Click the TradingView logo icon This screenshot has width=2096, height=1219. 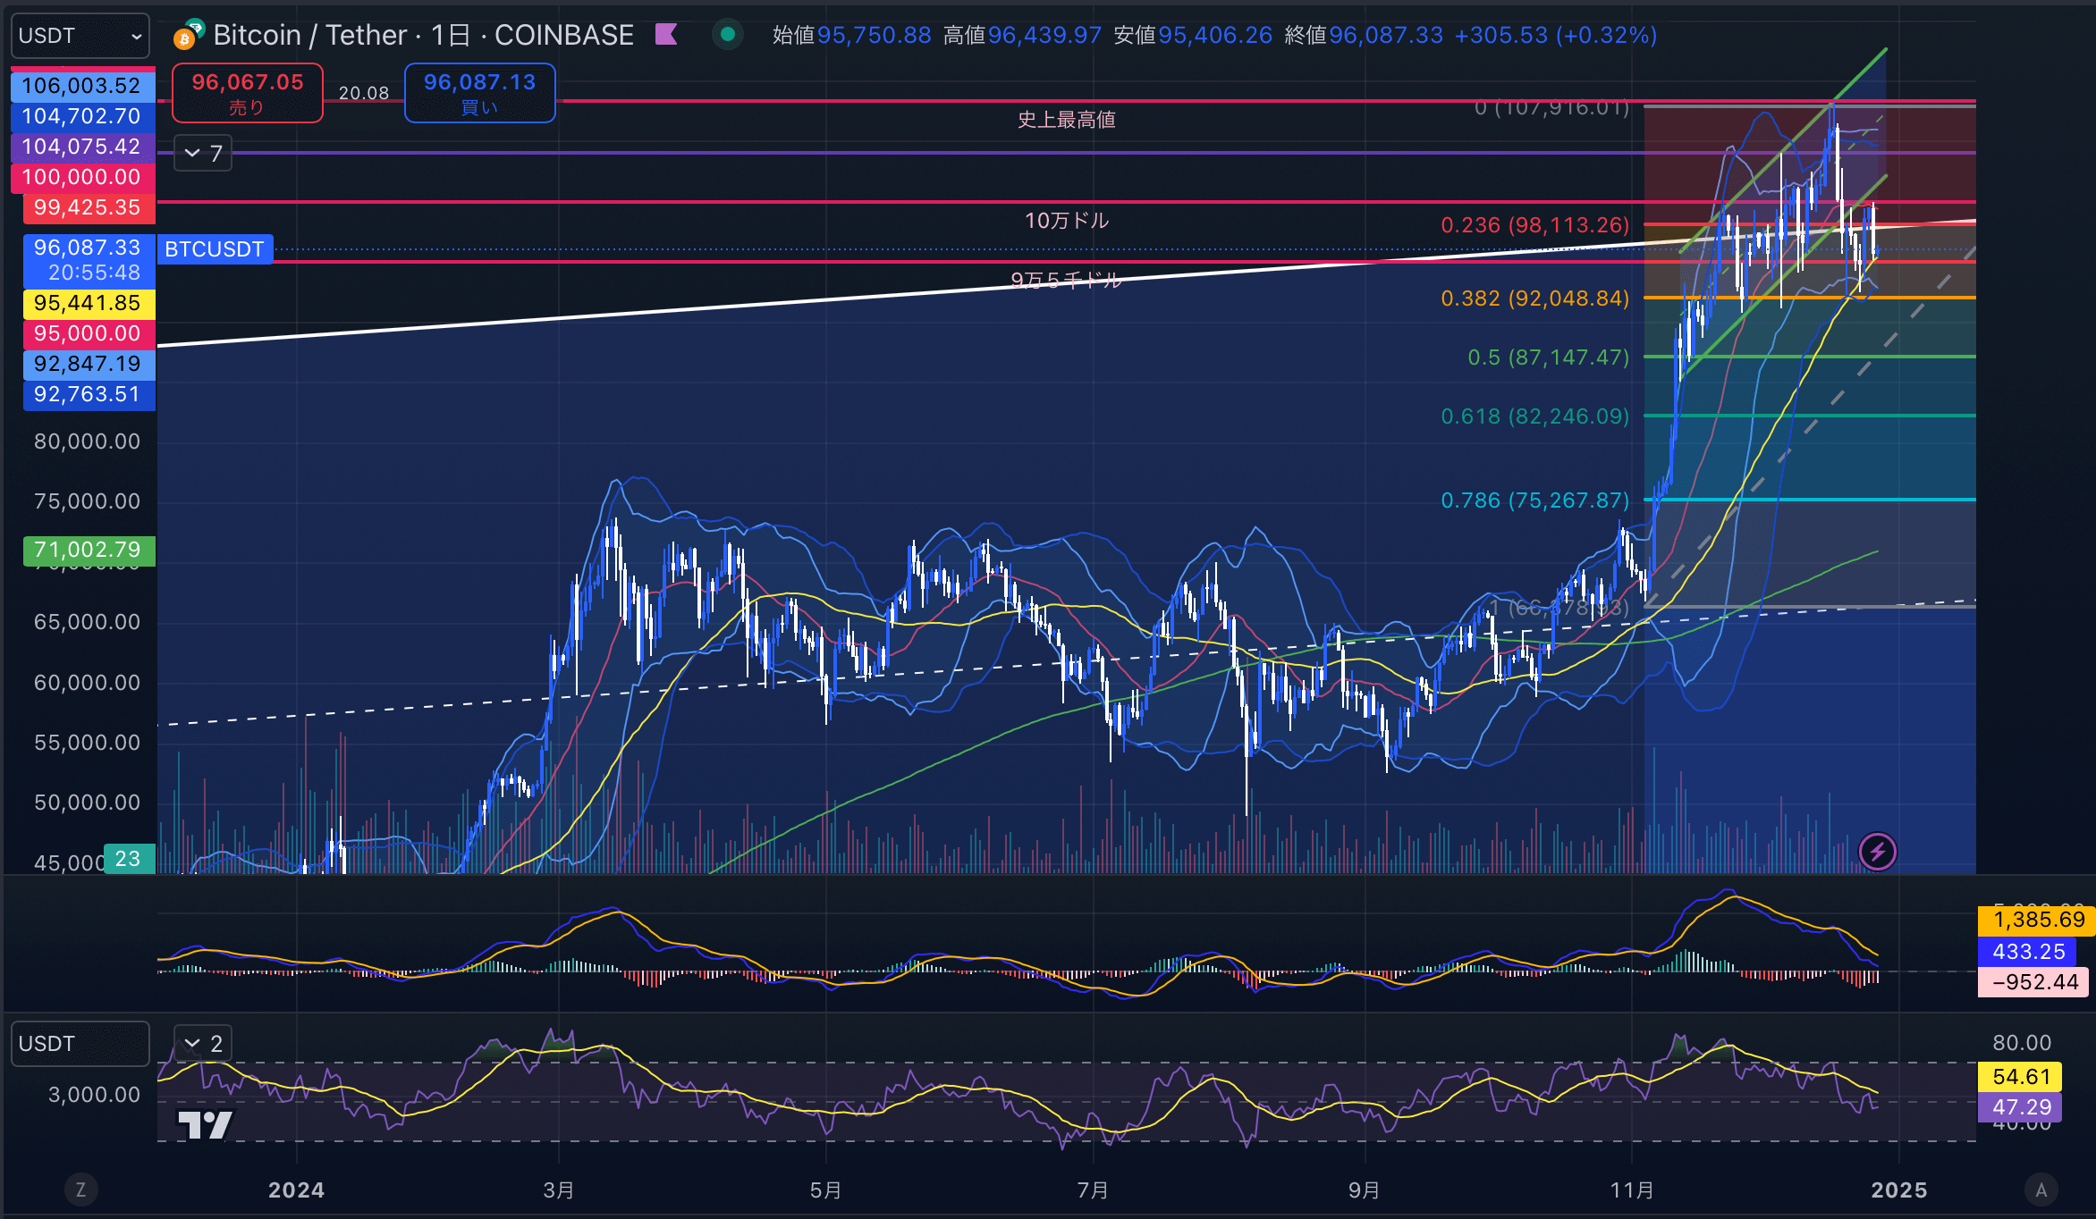pos(206,1124)
